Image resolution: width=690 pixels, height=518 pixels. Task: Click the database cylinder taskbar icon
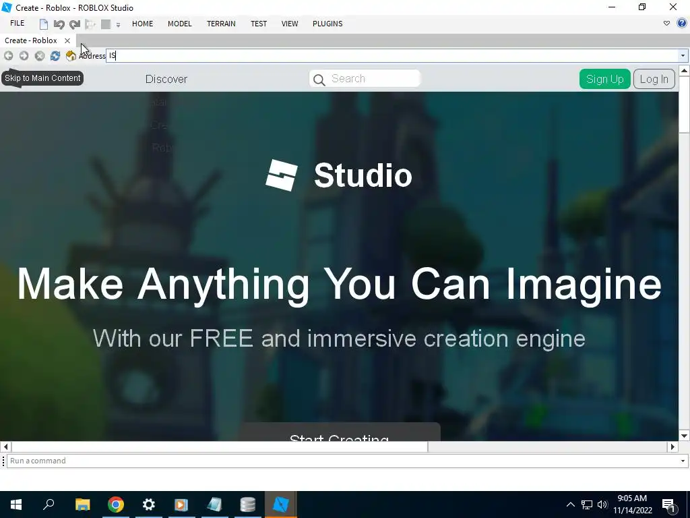click(248, 505)
